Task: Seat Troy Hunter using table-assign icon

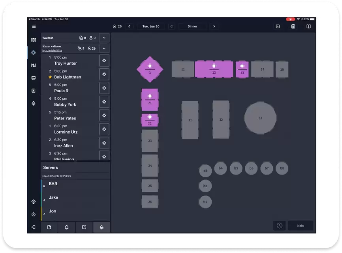Action: (x=104, y=60)
